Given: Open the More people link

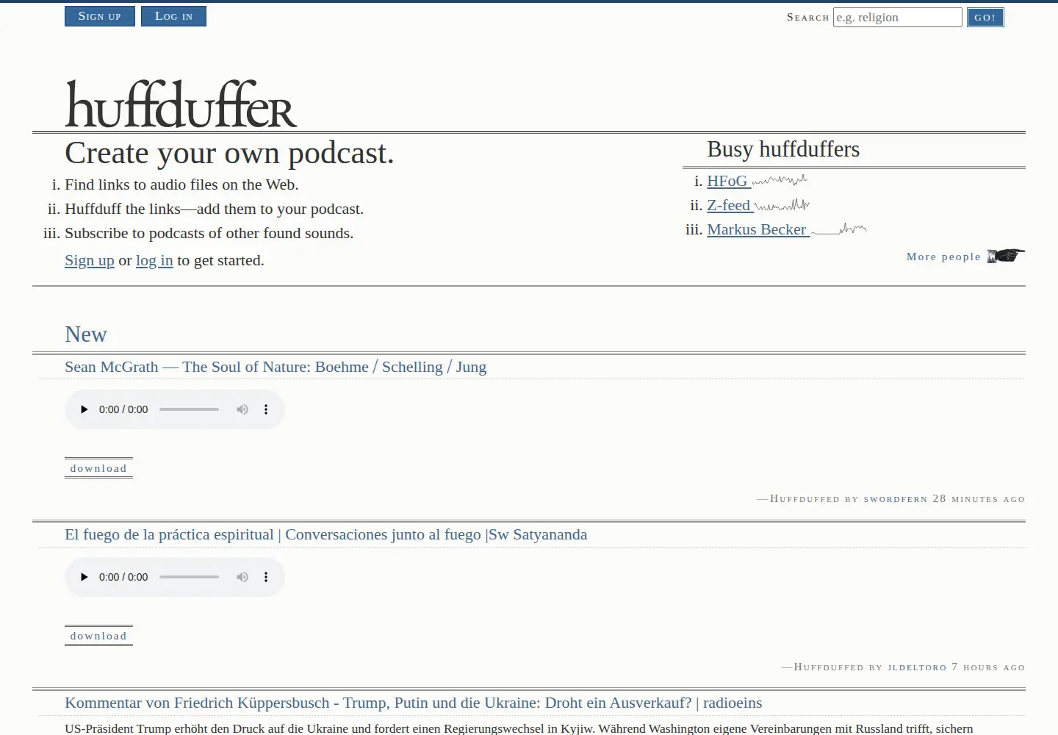Looking at the screenshot, I should coord(943,257).
